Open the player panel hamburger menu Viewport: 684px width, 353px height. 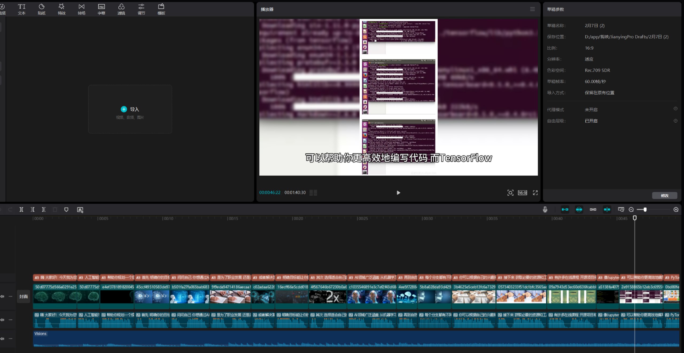click(533, 9)
